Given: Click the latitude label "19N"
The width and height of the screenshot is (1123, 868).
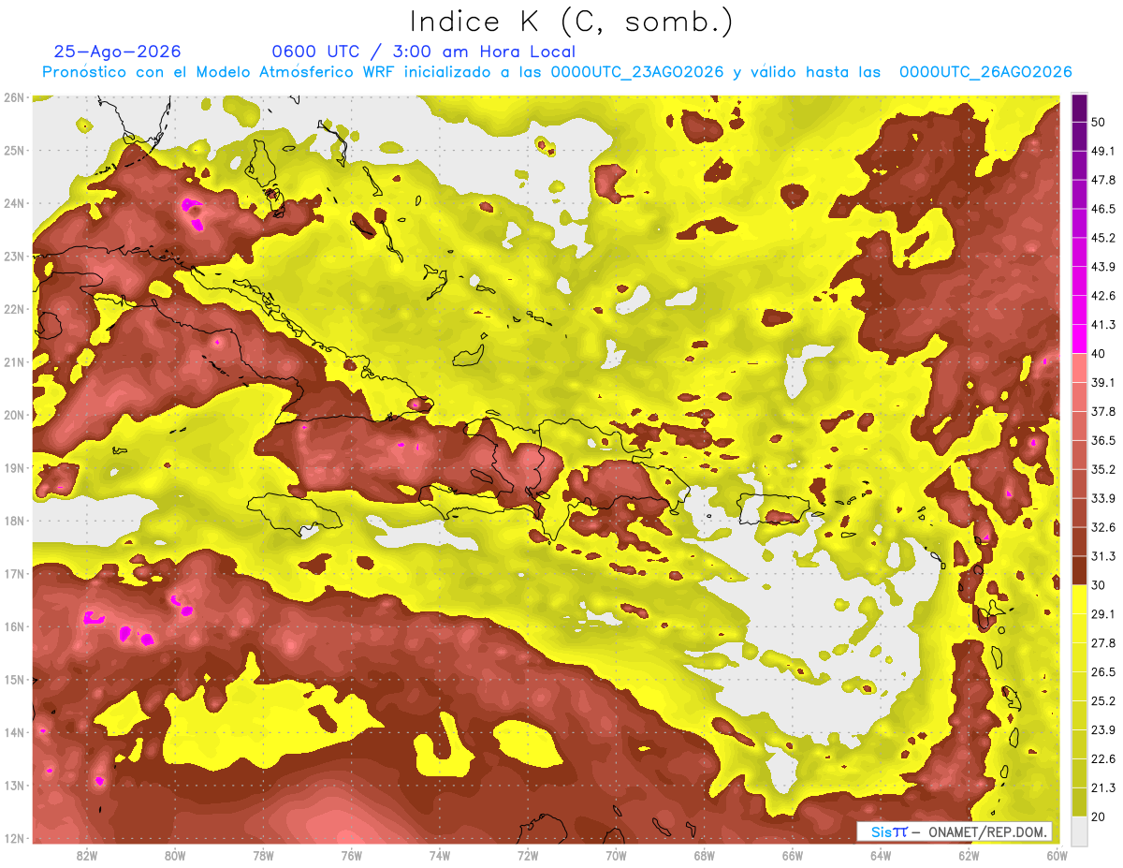Looking at the screenshot, I should (13, 467).
